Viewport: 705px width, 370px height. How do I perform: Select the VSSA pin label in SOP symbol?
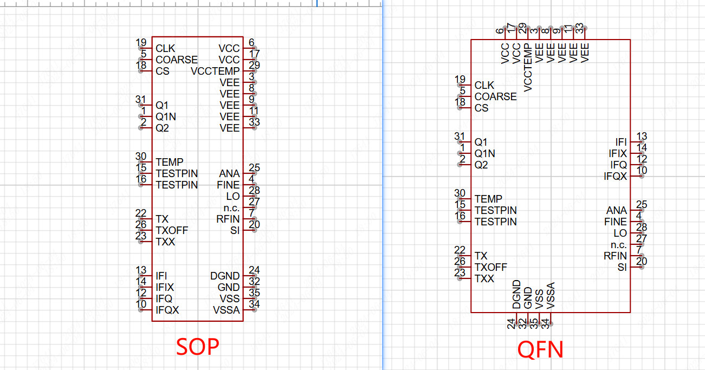pos(226,310)
